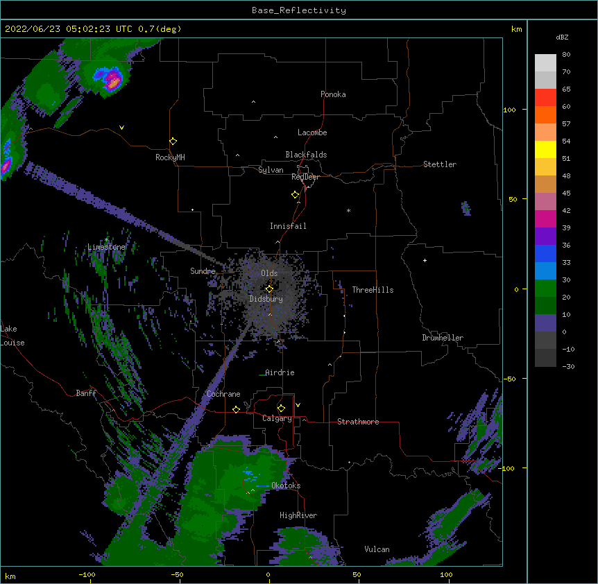Click the red 65 dBZ color swatch
Viewport: 598px width, 584px height.
pyautogui.click(x=545, y=97)
